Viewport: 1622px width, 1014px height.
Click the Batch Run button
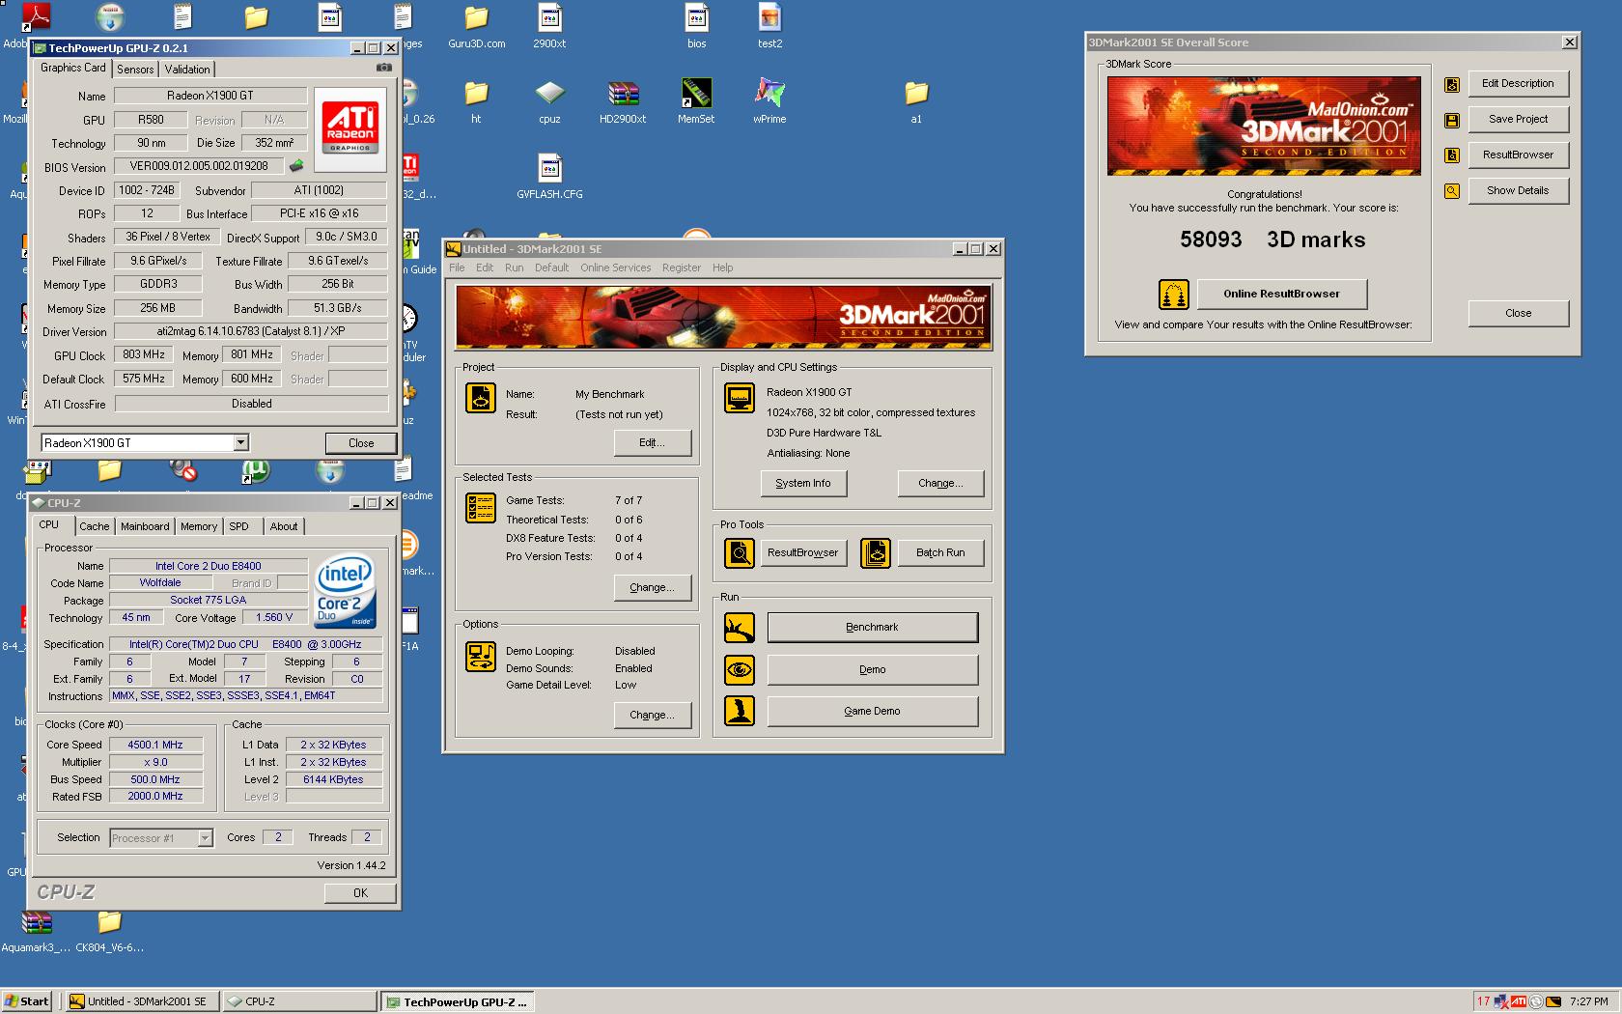coord(940,552)
